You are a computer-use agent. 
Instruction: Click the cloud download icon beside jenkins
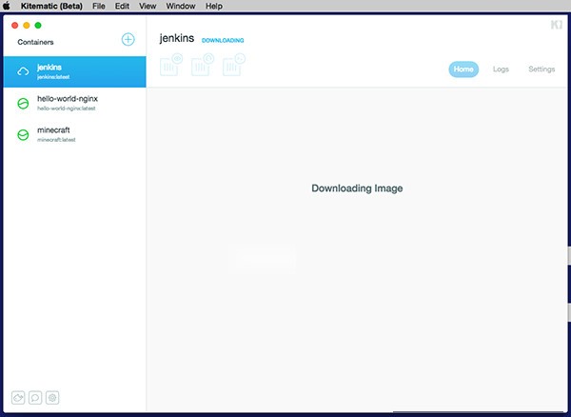23,72
